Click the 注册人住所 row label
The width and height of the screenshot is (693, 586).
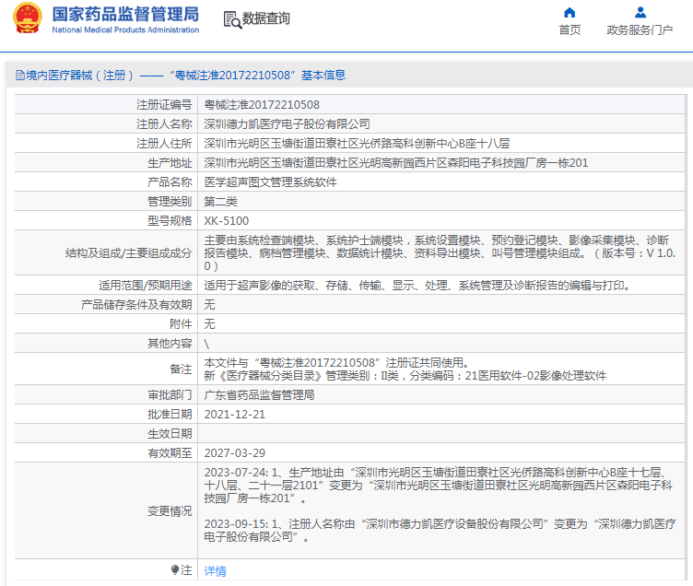[164, 144]
